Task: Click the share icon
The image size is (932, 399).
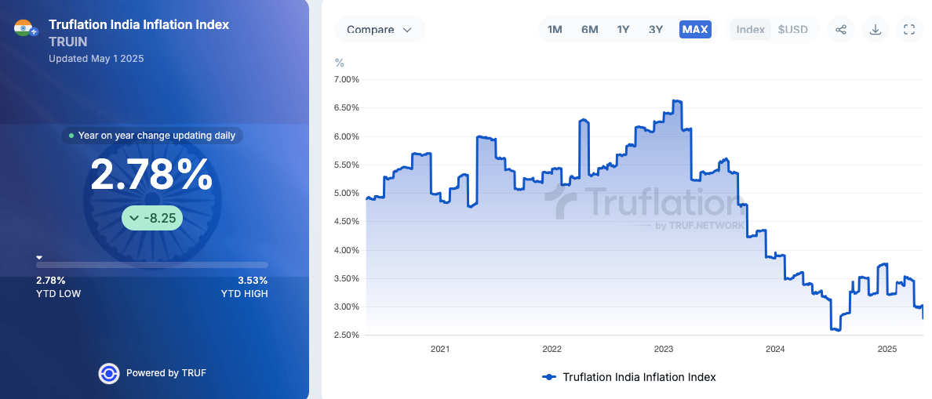Action: pyautogui.click(x=840, y=30)
